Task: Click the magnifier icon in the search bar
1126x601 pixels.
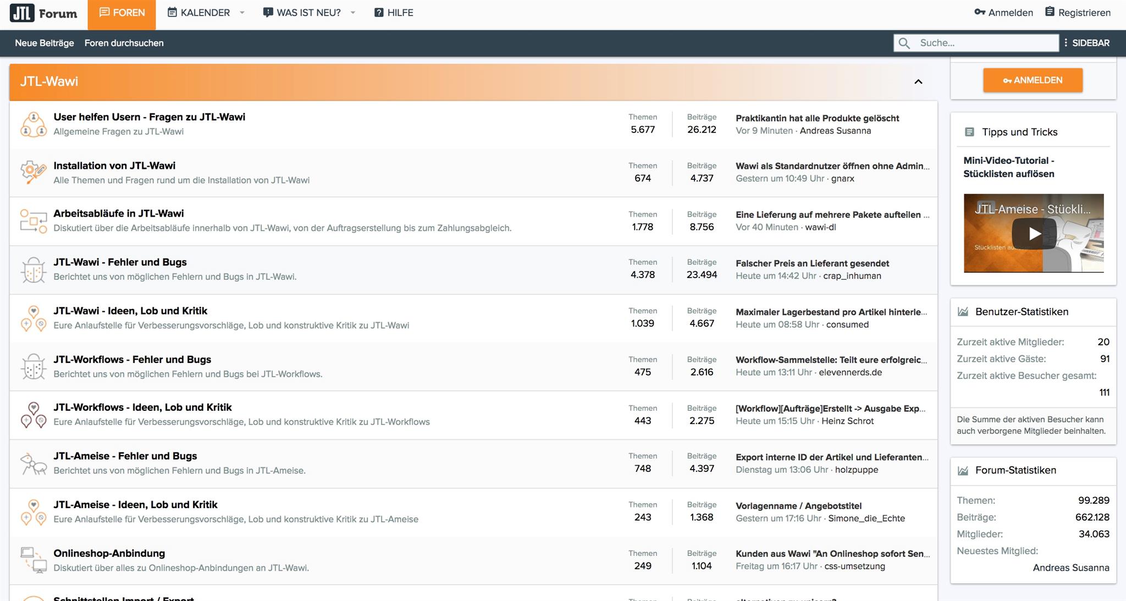Action: 904,43
